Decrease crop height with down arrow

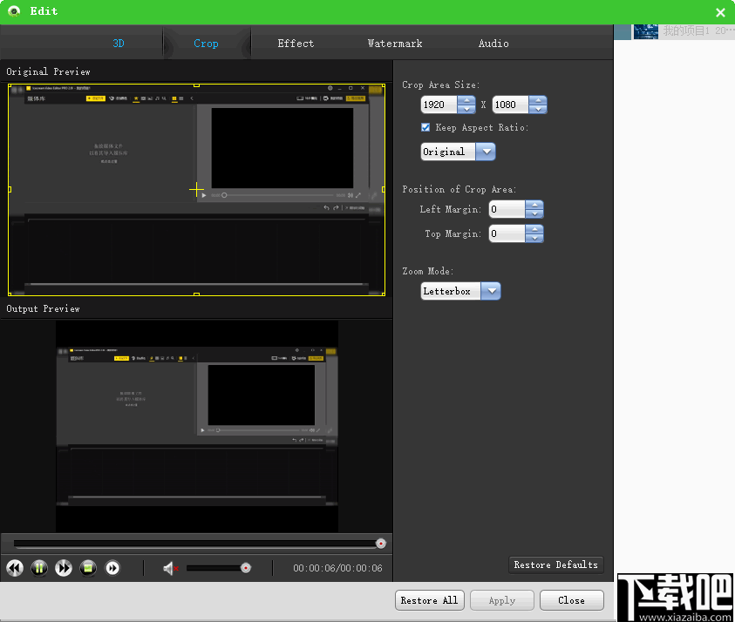point(538,109)
